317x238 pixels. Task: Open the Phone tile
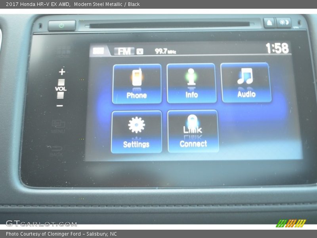[x=137, y=84]
